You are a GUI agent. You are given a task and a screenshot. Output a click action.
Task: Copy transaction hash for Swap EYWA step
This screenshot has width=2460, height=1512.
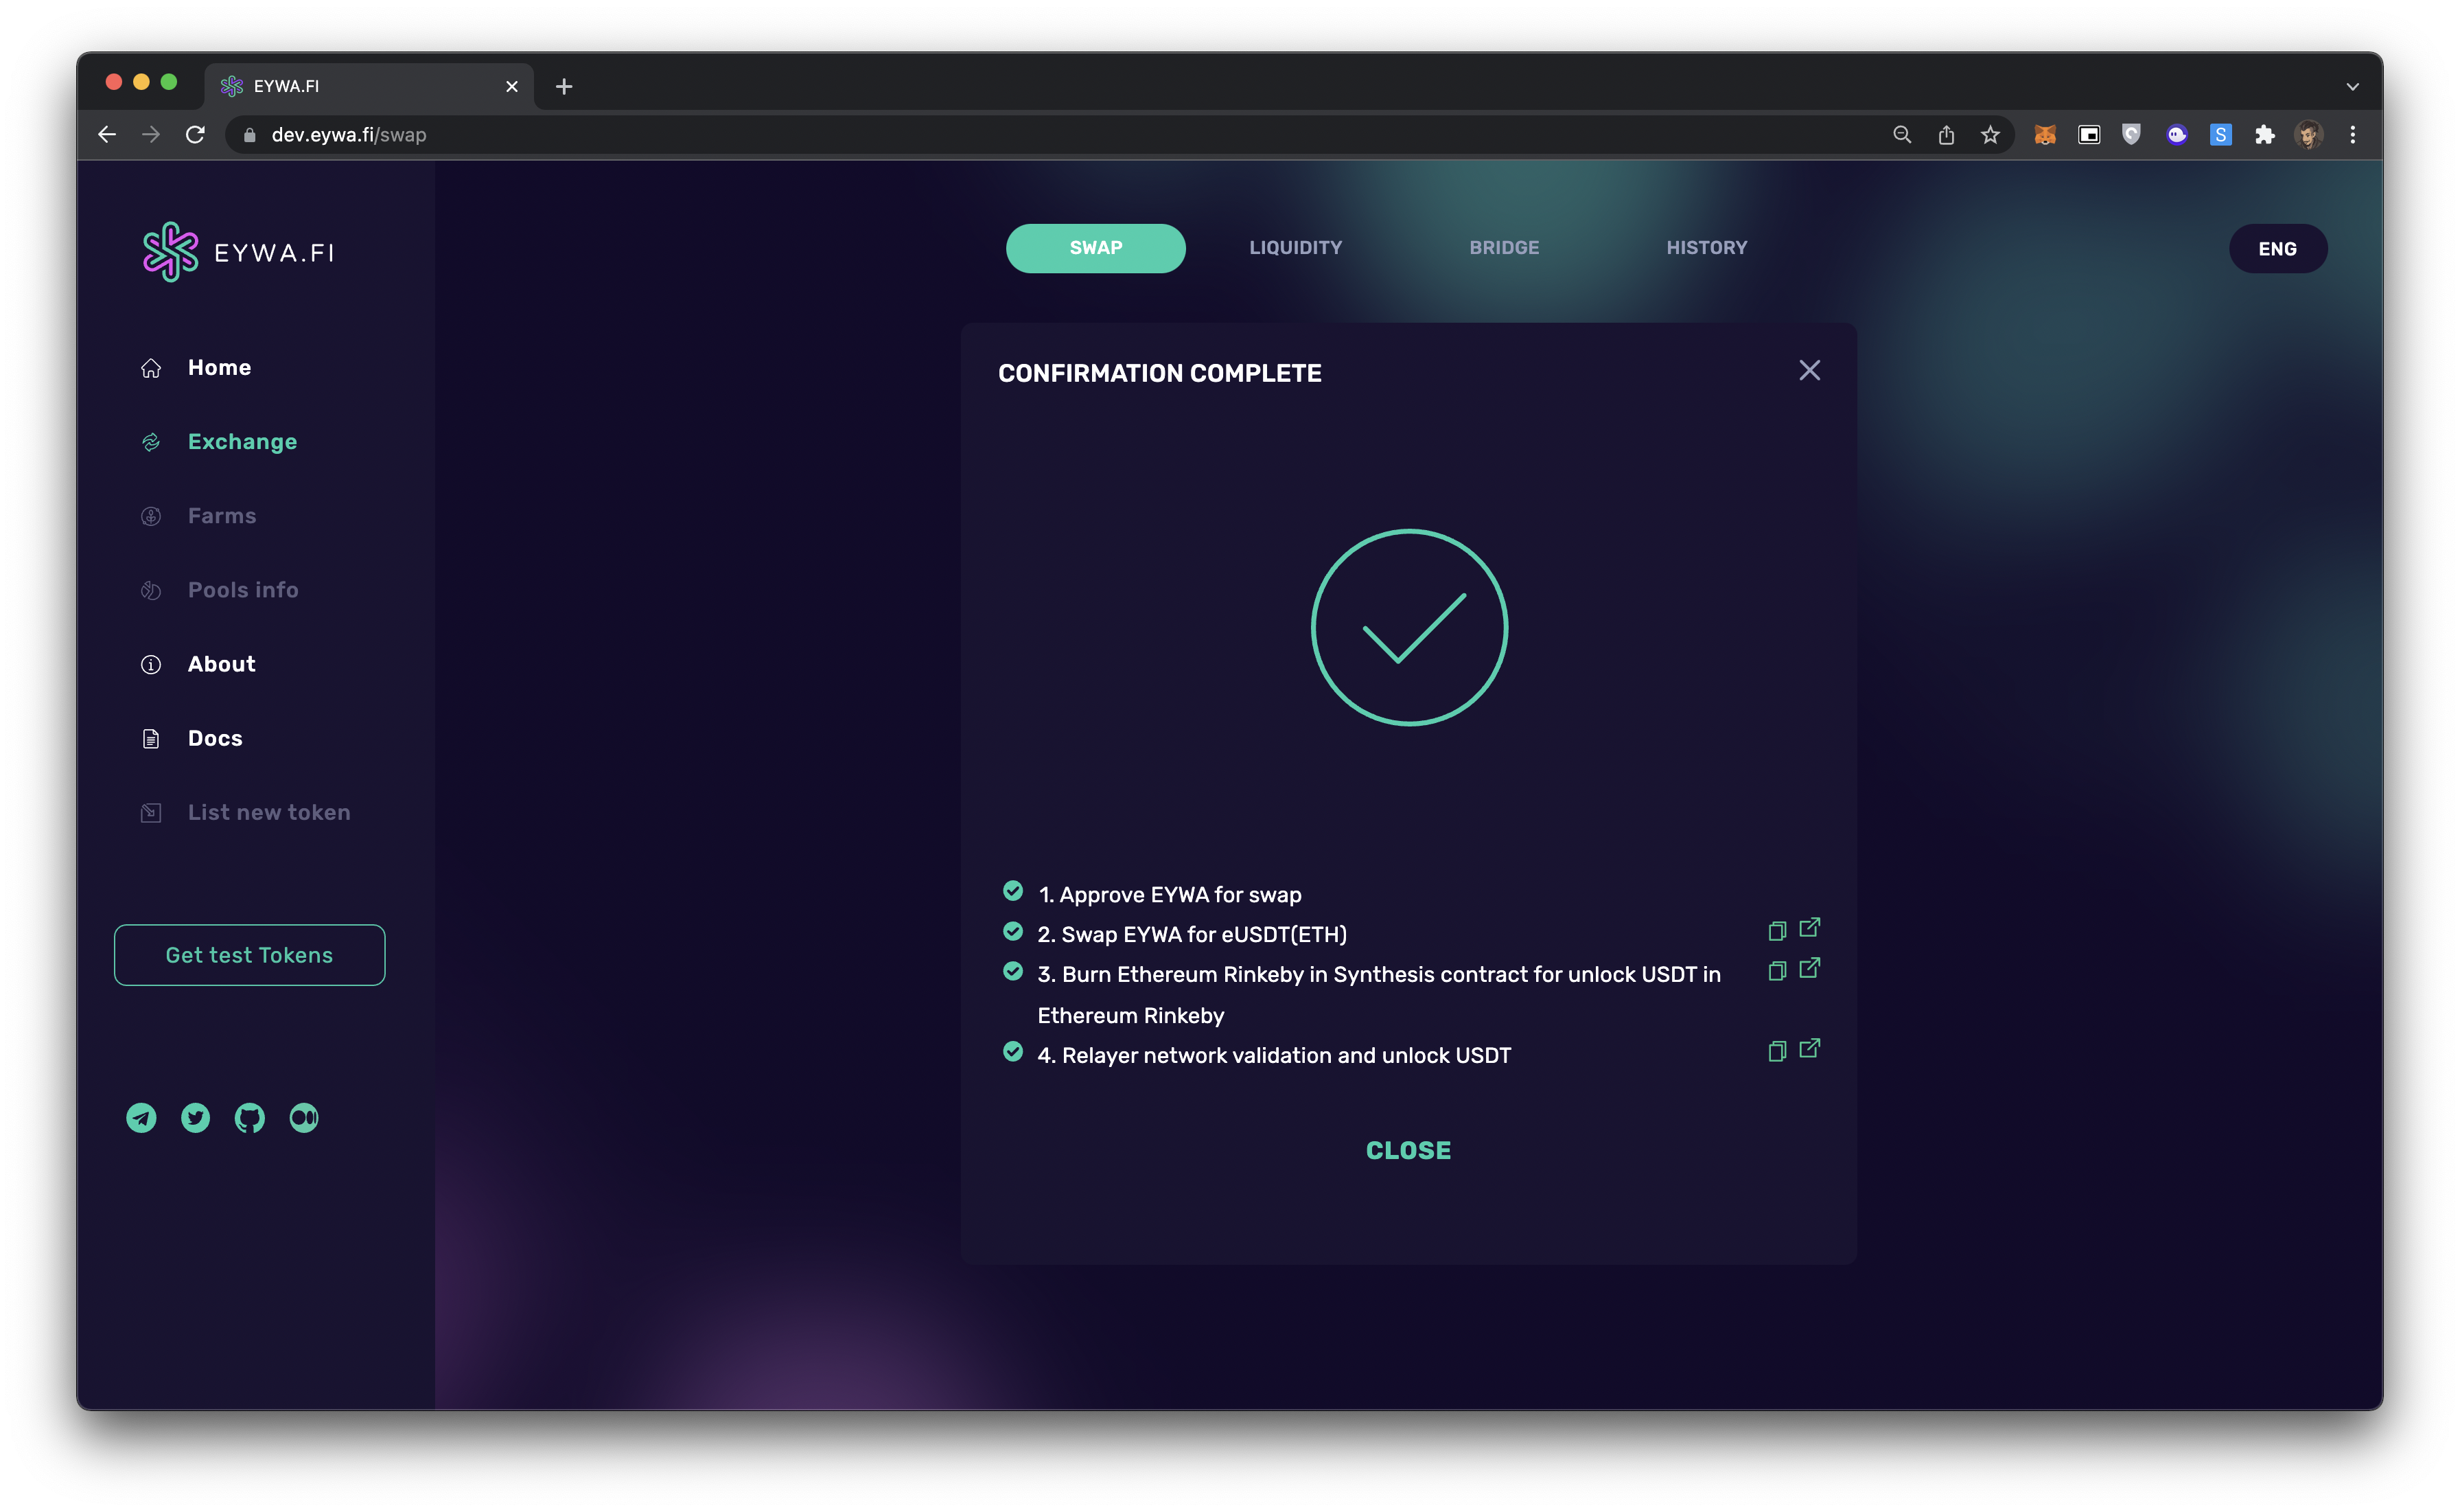(x=1776, y=931)
